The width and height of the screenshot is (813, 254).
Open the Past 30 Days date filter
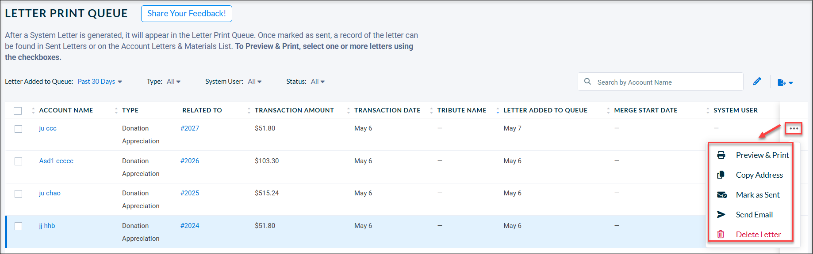(100, 82)
